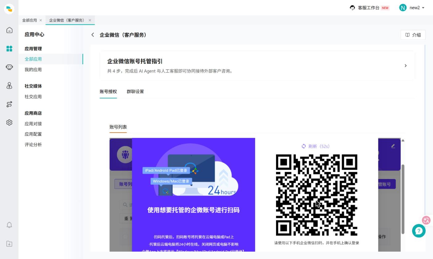Click the 介绍 button
This screenshot has width=433, height=259.
(413, 35)
